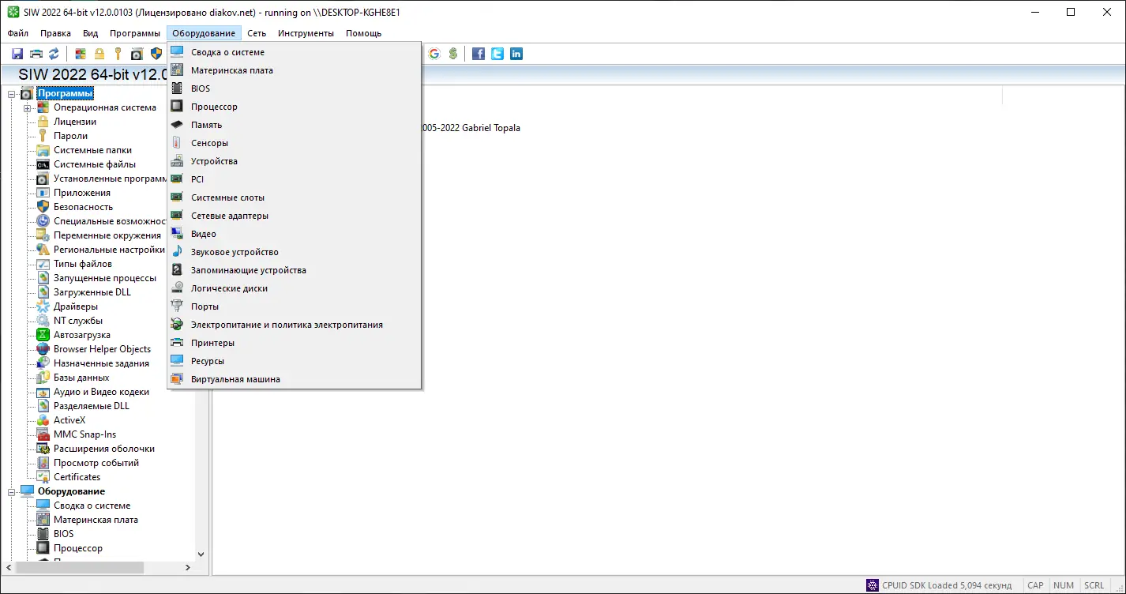1126x594 pixels.
Task: Choose Материнская плата in the dropdown menu
Action: pos(294,70)
